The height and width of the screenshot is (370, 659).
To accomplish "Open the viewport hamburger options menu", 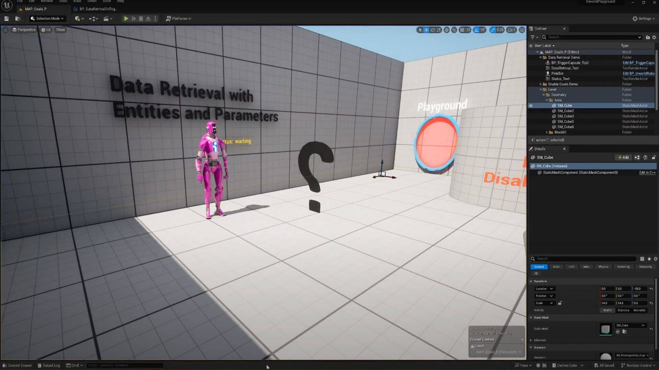I will tap(5, 30).
